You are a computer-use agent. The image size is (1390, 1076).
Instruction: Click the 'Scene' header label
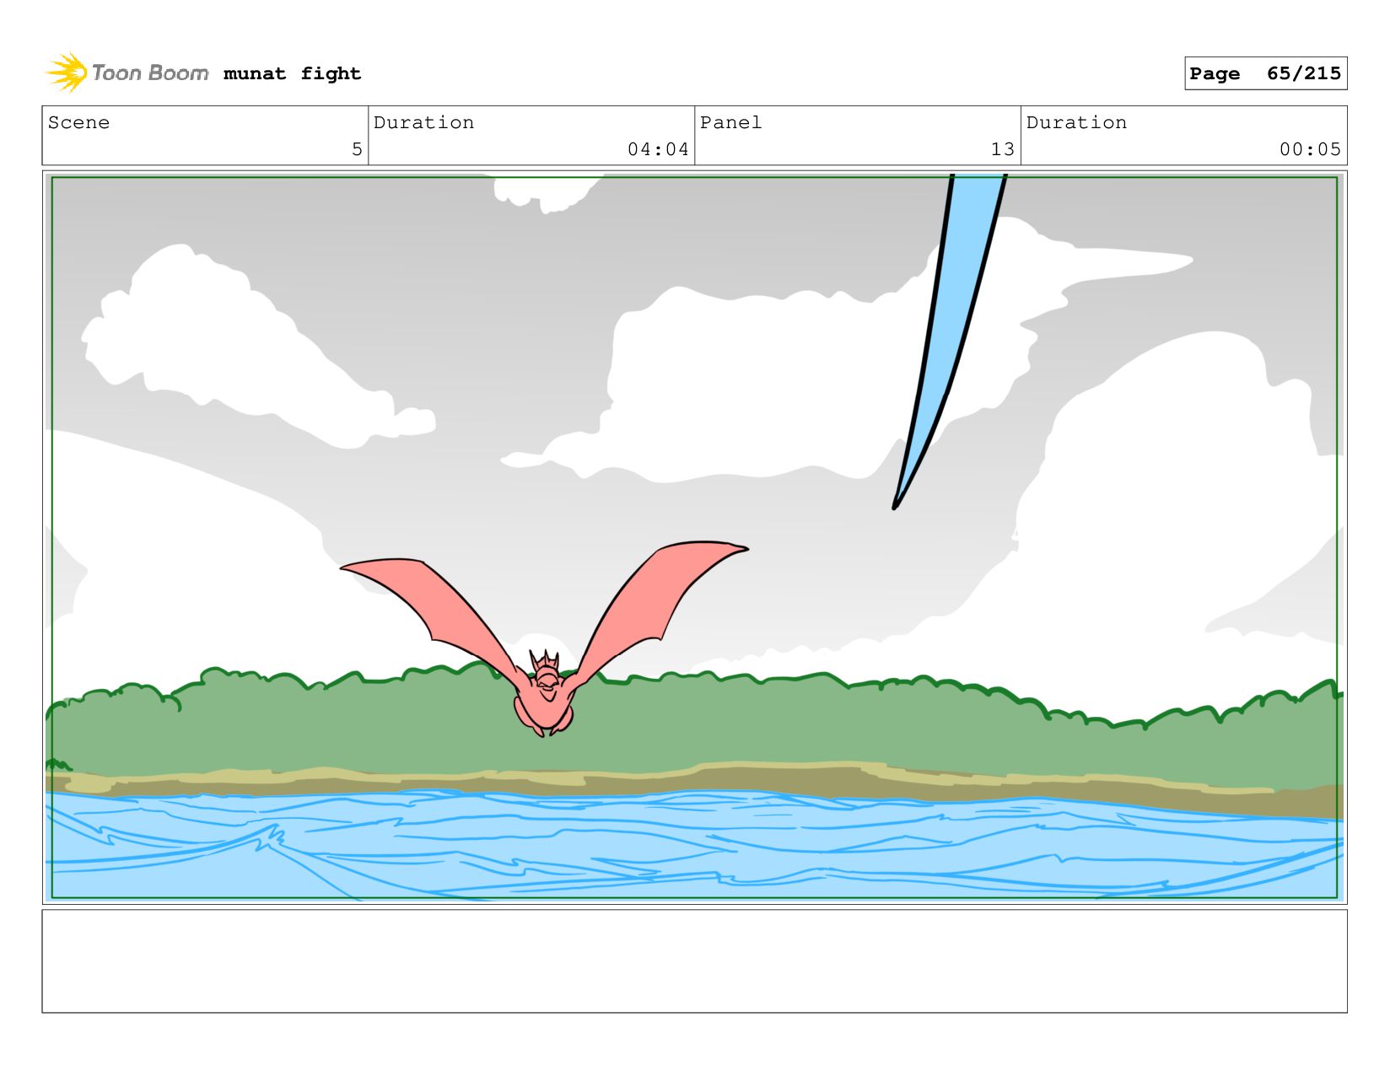(78, 122)
